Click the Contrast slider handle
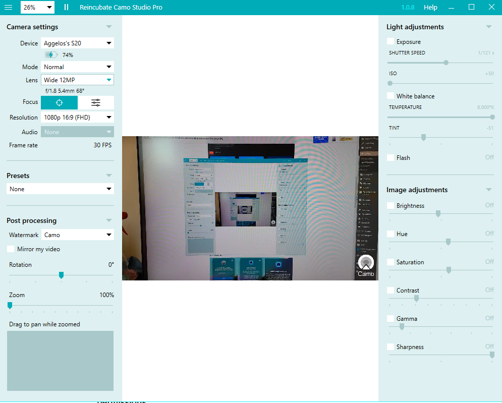This screenshot has width=502, height=403. tap(417, 298)
